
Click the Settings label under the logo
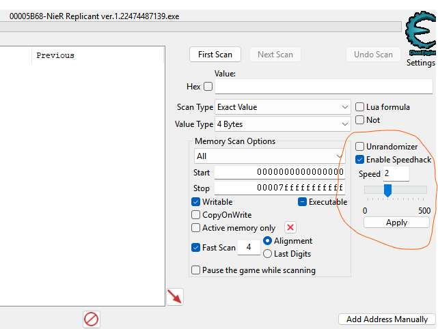[x=421, y=63]
